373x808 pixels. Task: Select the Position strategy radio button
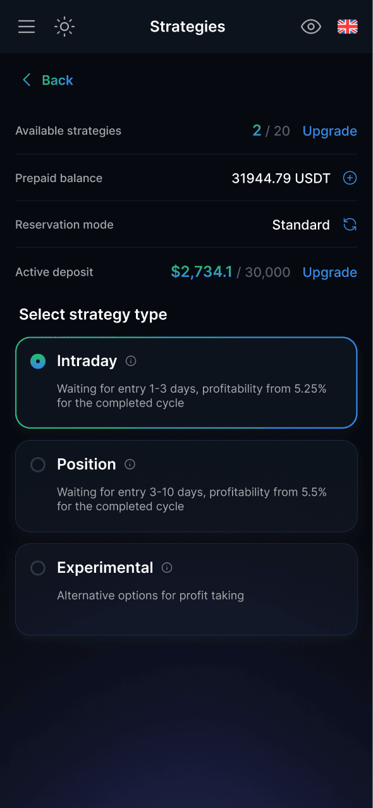(37, 464)
